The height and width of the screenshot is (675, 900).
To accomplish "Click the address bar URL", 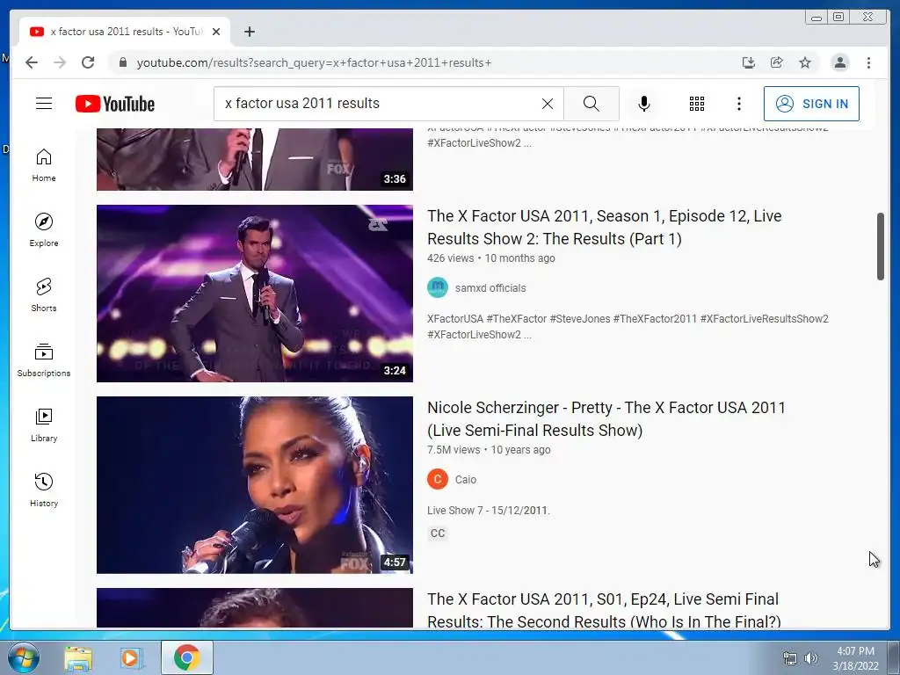I will click(x=314, y=62).
